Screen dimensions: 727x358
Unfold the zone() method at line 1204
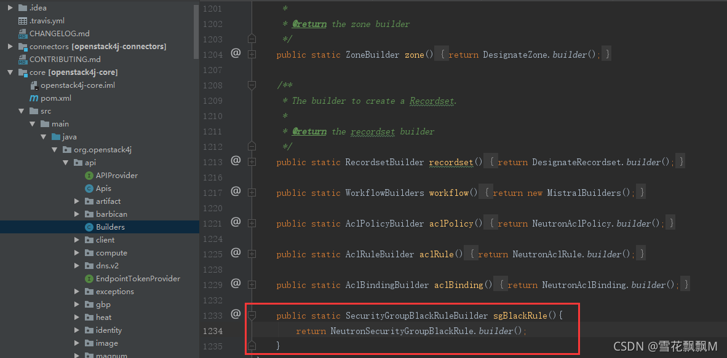(252, 55)
